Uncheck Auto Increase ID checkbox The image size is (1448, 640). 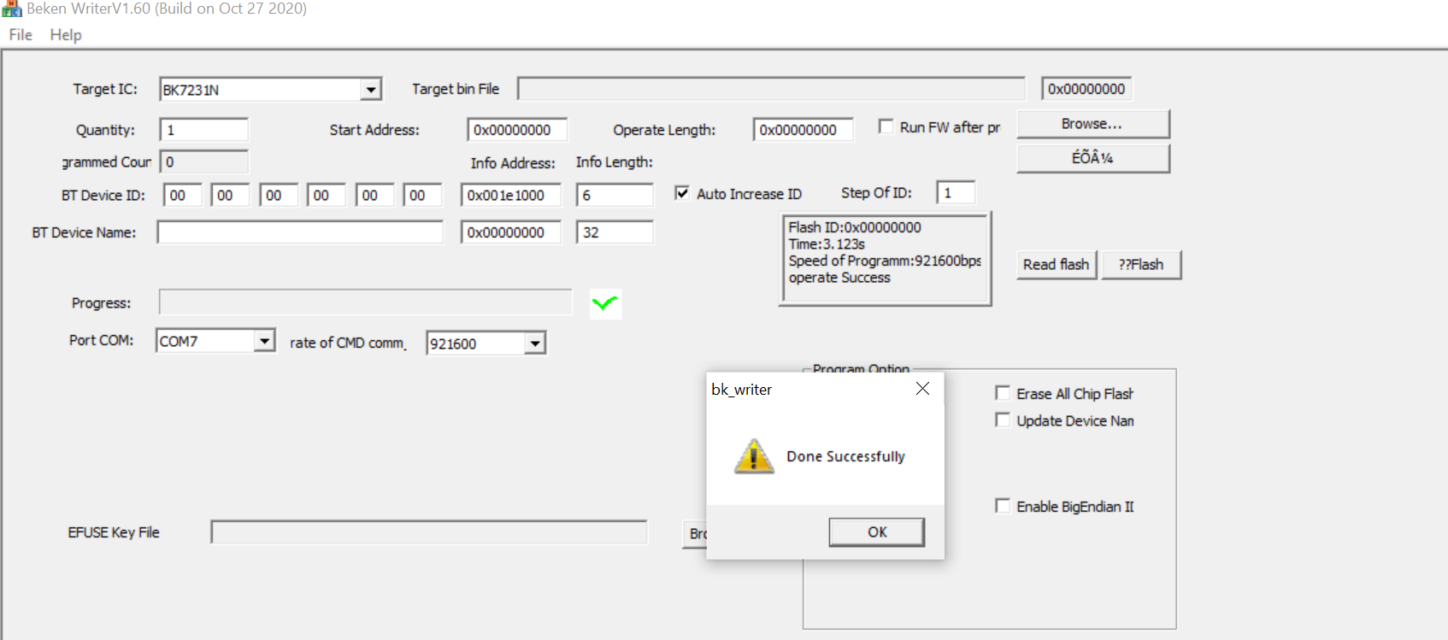point(682,193)
